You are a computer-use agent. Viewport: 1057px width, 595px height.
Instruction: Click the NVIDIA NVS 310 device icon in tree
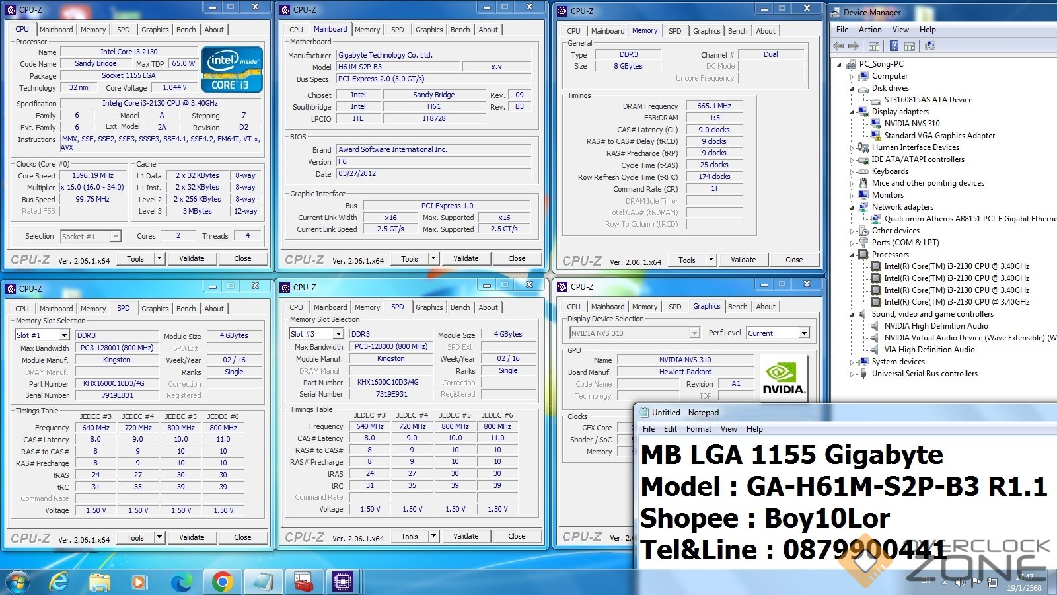click(876, 124)
